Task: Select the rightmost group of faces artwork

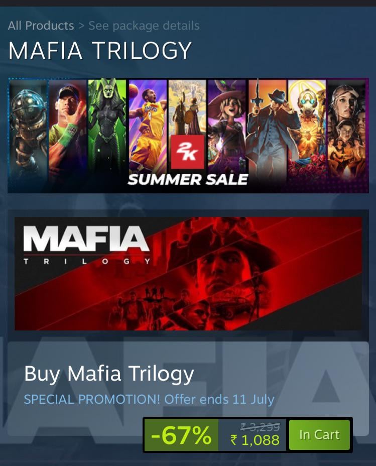Action: point(346,131)
